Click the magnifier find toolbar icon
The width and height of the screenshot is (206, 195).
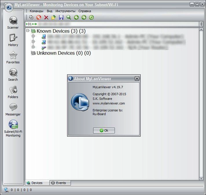pyautogui.click(x=69, y=17)
